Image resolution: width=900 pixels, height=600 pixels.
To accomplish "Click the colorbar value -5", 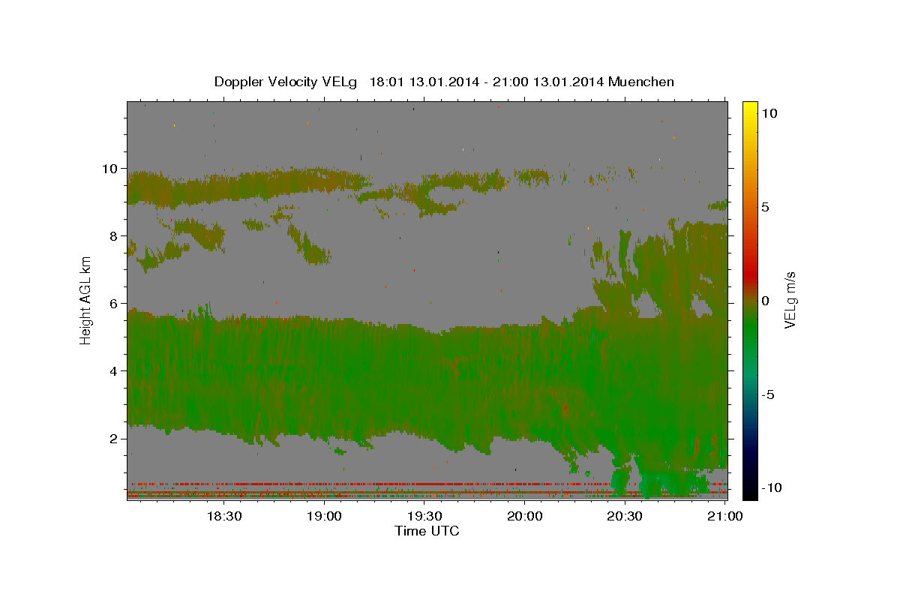I will coord(768,394).
